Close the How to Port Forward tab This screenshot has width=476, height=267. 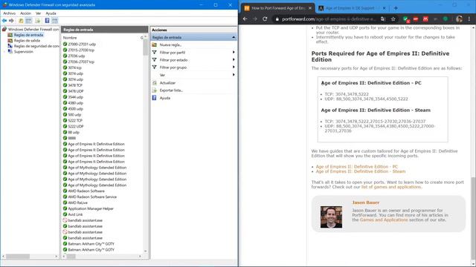(x=310, y=8)
